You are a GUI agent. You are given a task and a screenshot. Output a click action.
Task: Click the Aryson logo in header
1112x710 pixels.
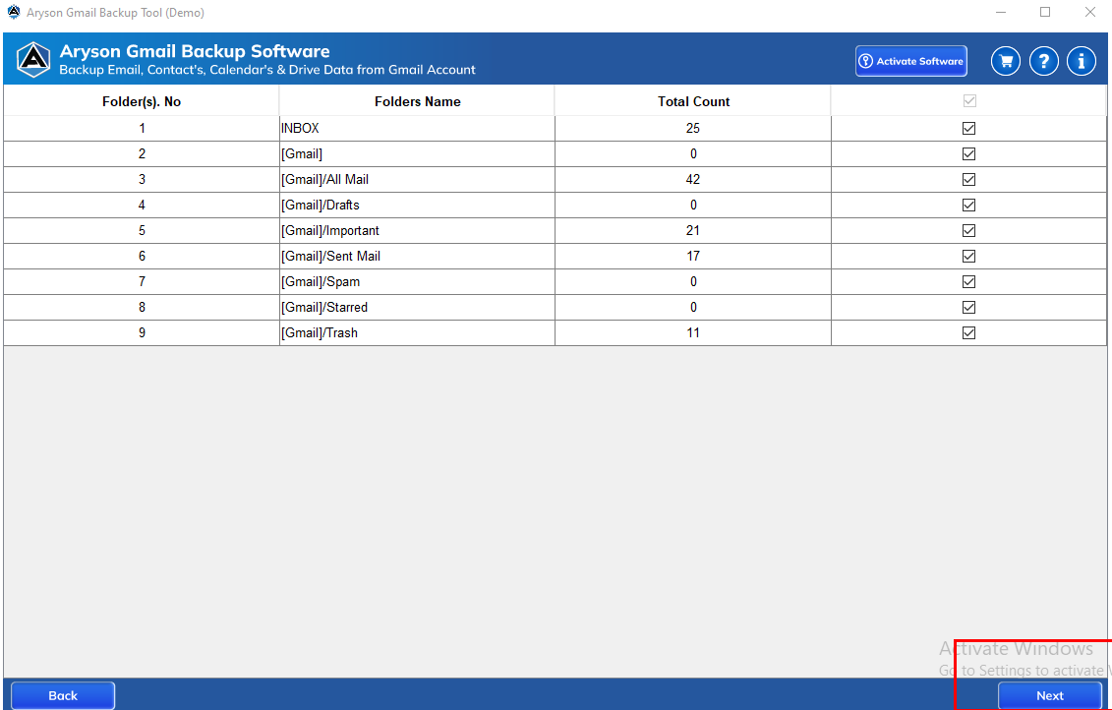tap(33, 60)
